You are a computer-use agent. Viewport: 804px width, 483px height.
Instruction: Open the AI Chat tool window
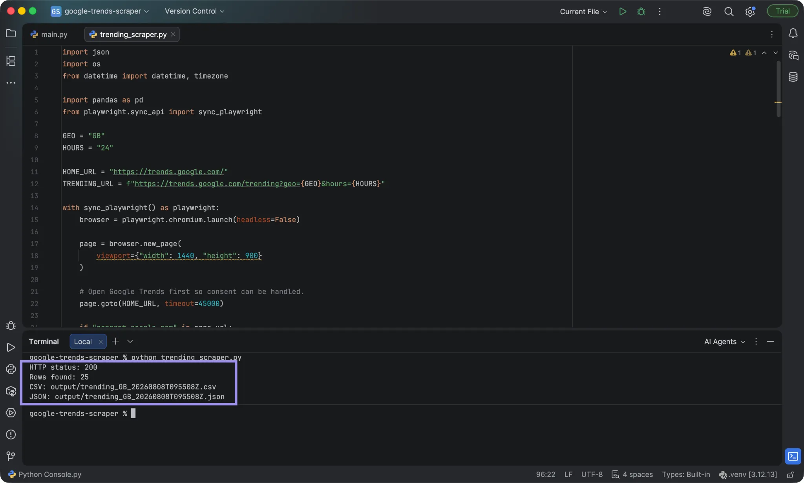point(793,55)
